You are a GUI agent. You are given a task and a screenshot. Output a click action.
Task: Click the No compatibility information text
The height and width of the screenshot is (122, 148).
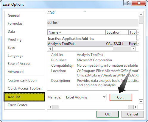click(x=107, y=65)
